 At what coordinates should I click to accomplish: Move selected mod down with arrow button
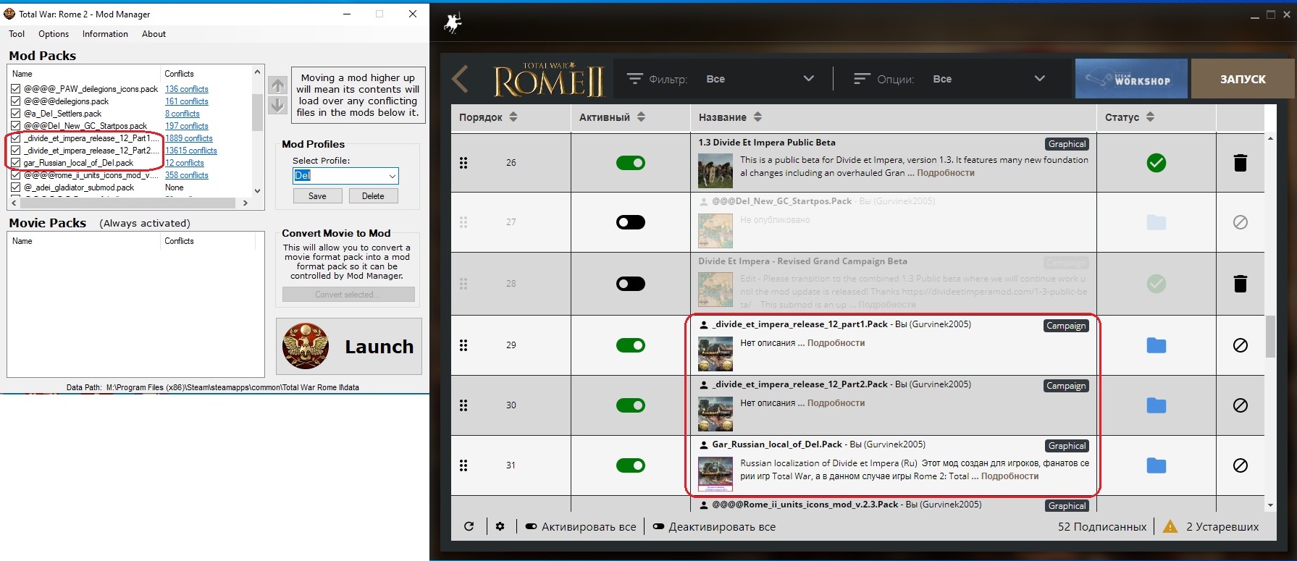[x=277, y=105]
